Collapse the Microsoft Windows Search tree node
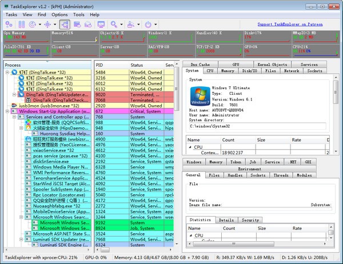Screen dimensions: 343x264 20,218
